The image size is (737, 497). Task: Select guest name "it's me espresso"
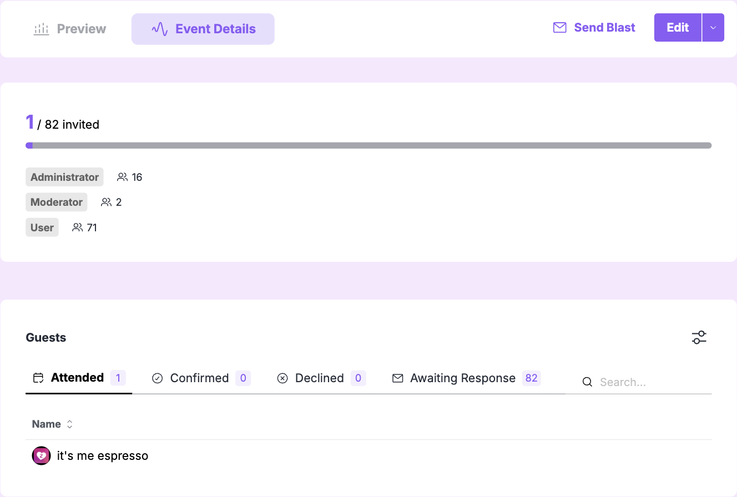pos(103,456)
